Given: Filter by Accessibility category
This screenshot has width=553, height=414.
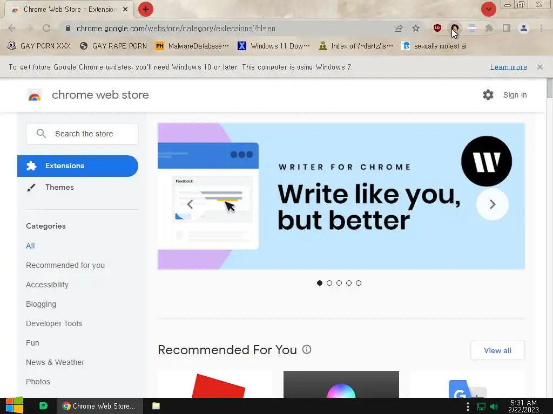Looking at the screenshot, I should pyautogui.click(x=48, y=285).
